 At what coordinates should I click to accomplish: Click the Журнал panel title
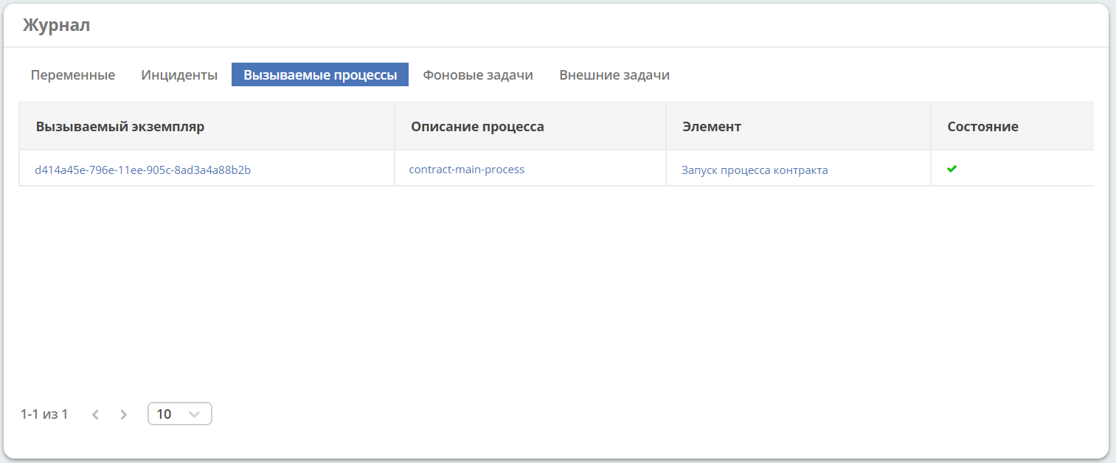click(x=56, y=25)
